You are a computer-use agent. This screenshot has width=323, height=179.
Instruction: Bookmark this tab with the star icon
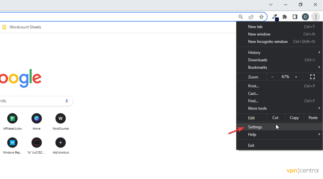pyautogui.click(x=261, y=17)
